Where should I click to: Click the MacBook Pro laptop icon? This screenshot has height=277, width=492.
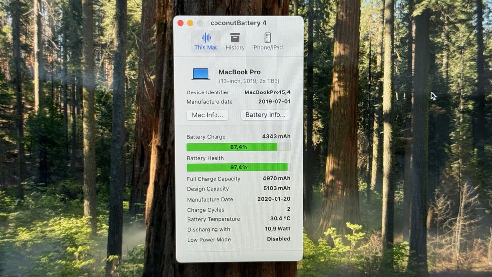point(201,74)
